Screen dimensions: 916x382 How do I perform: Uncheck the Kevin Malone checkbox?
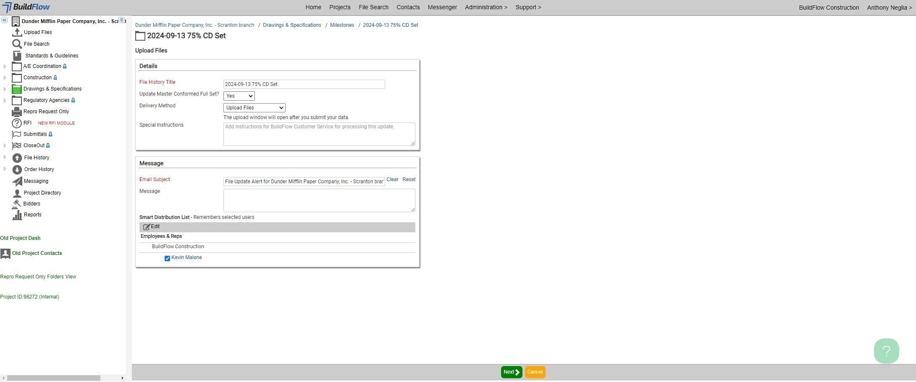167,258
